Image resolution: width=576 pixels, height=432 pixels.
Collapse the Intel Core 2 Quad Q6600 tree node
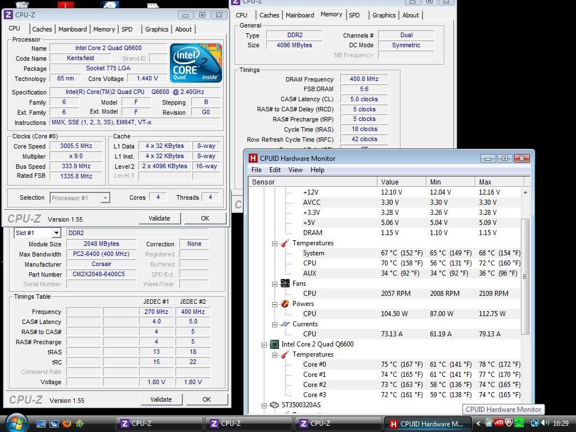[x=264, y=345]
